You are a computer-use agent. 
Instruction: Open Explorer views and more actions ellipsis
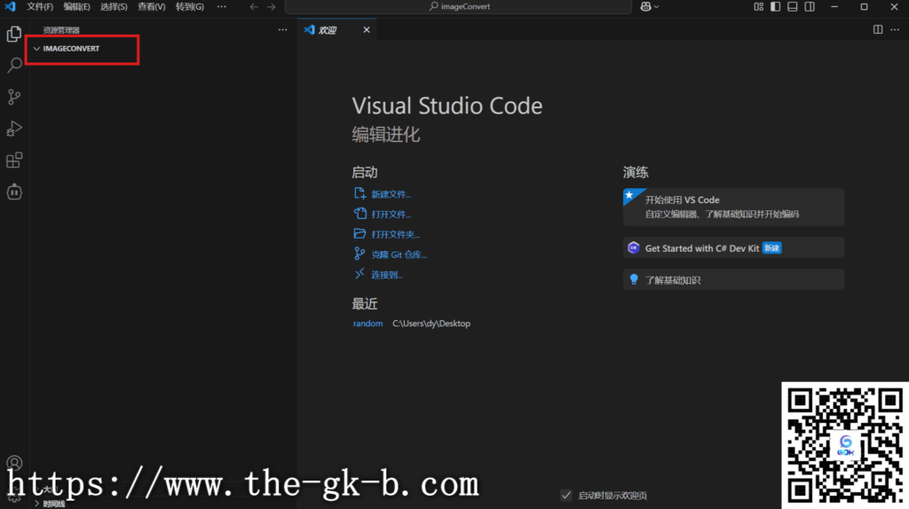[x=282, y=29]
